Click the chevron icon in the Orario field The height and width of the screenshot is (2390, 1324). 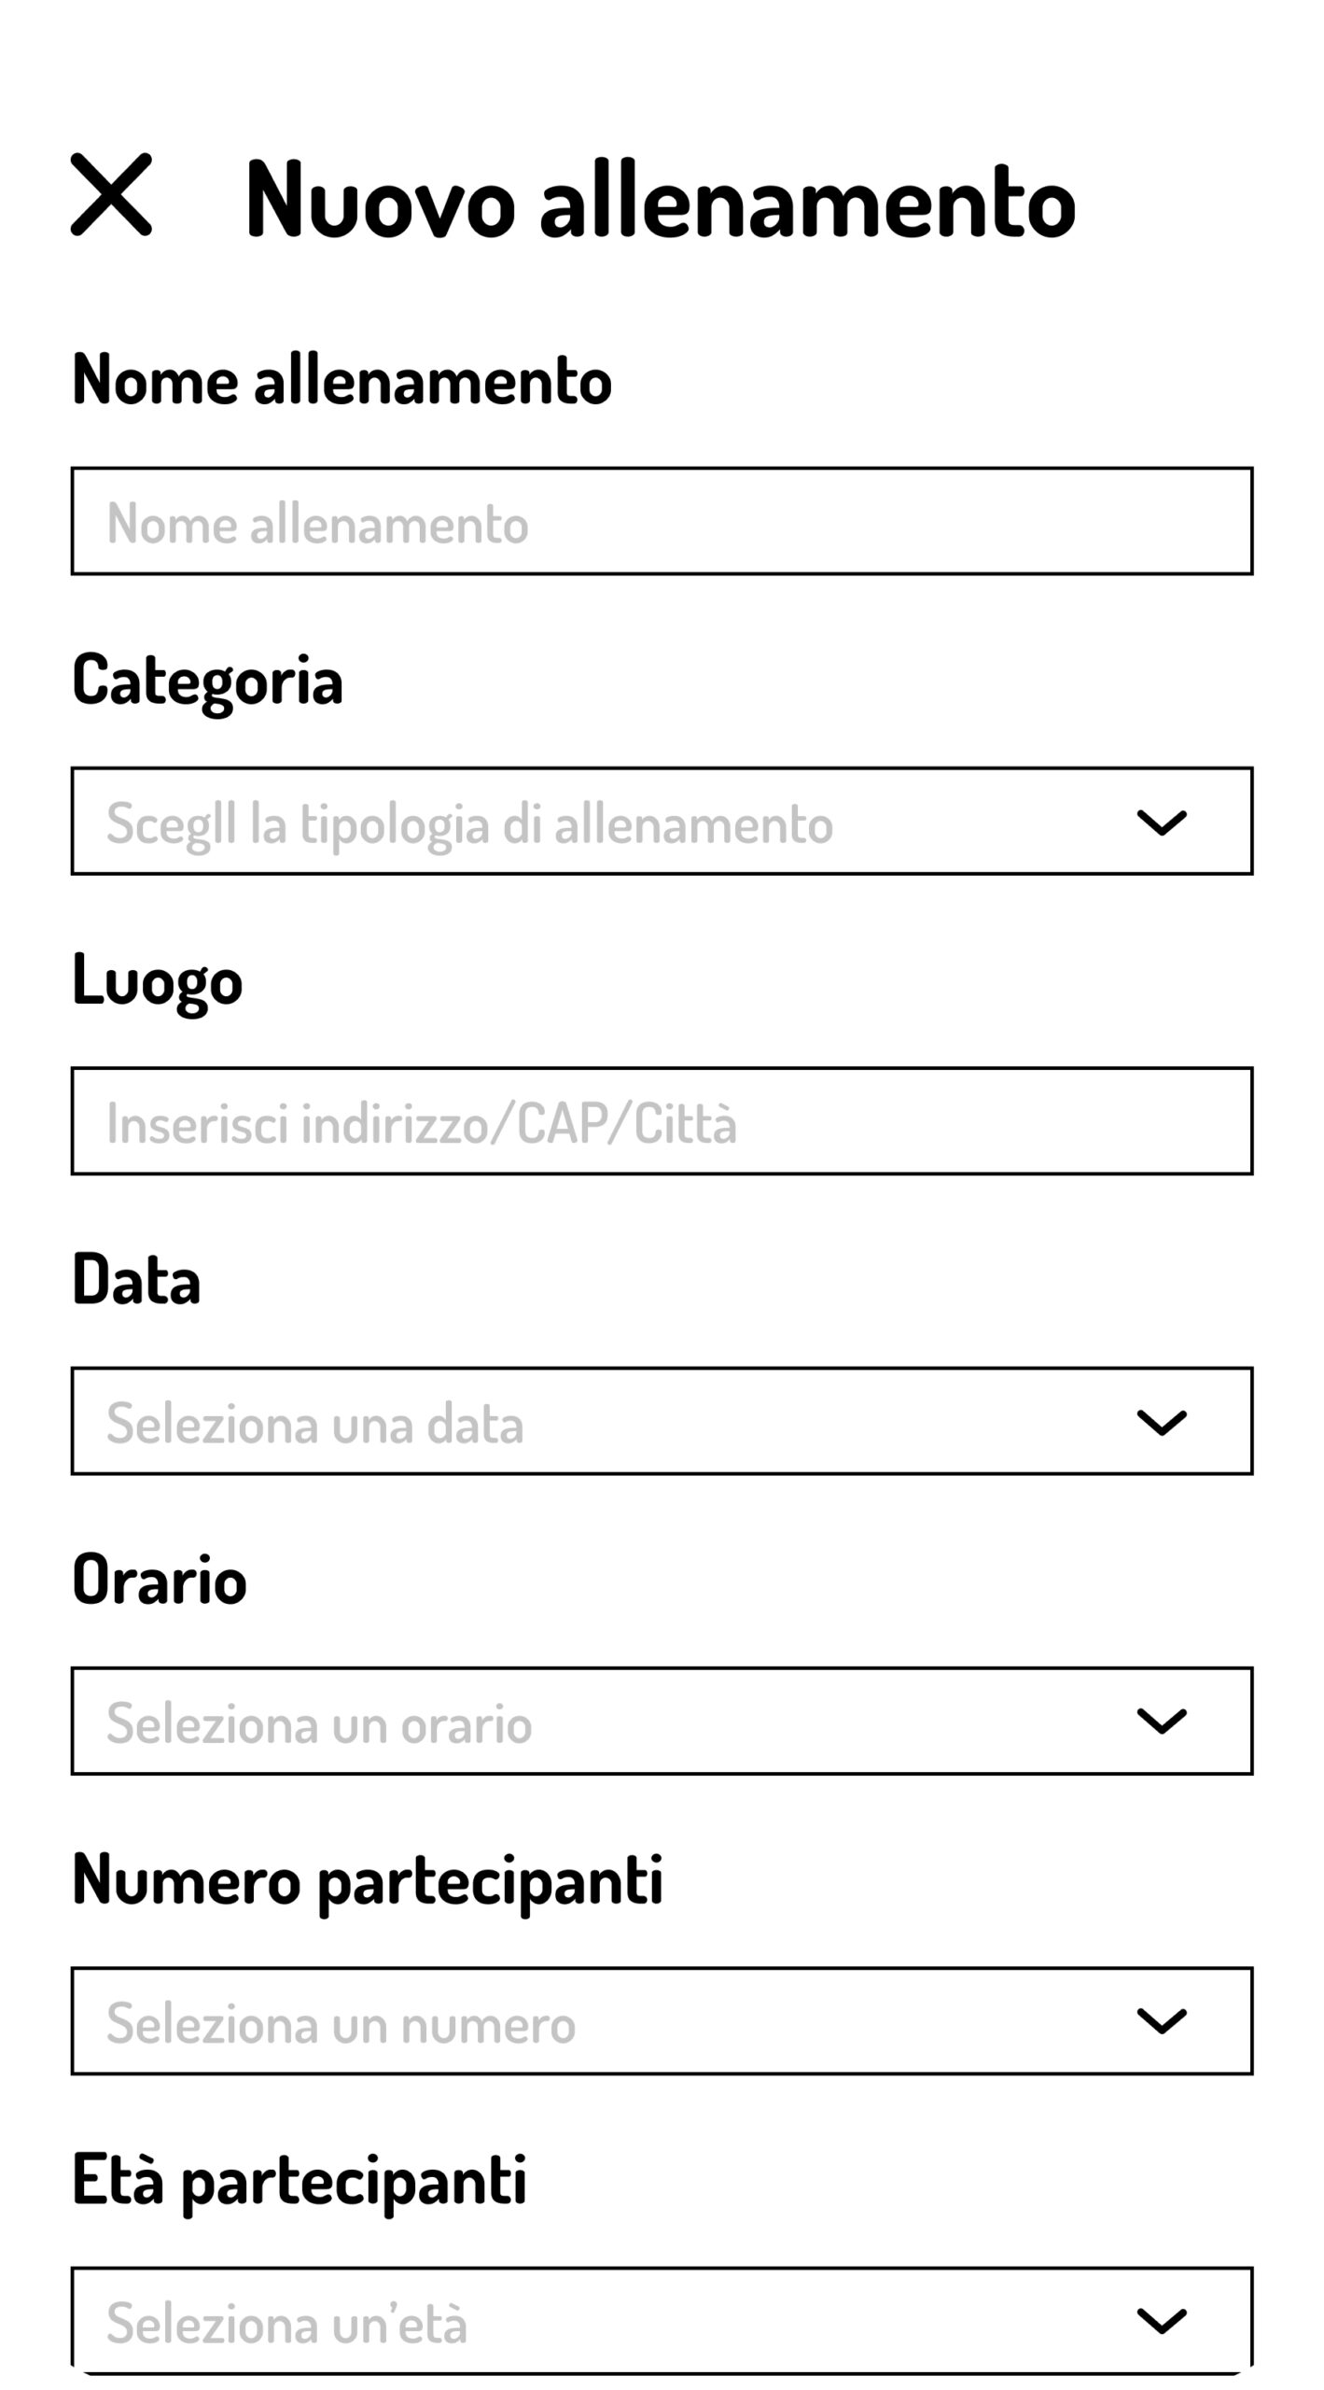pos(1161,1721)
